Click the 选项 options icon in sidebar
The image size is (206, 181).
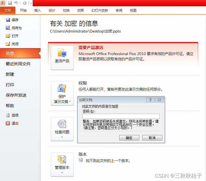coord(8,115)
